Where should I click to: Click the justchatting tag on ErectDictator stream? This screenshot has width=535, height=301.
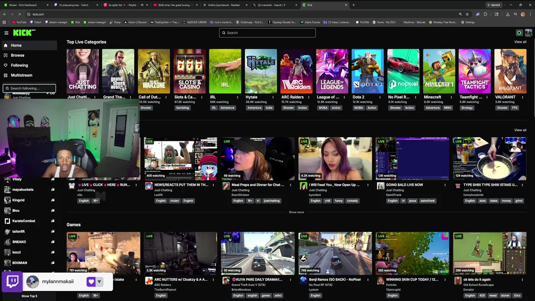(x=272, y=201)
